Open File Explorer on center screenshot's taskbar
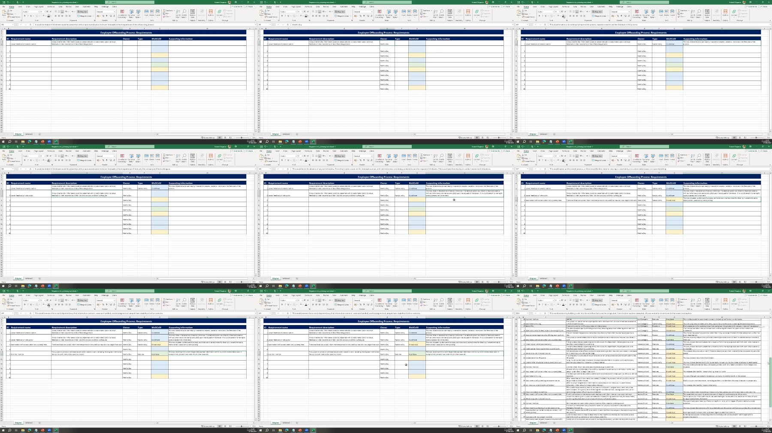772x433 pixels. (x=280, y=286)
